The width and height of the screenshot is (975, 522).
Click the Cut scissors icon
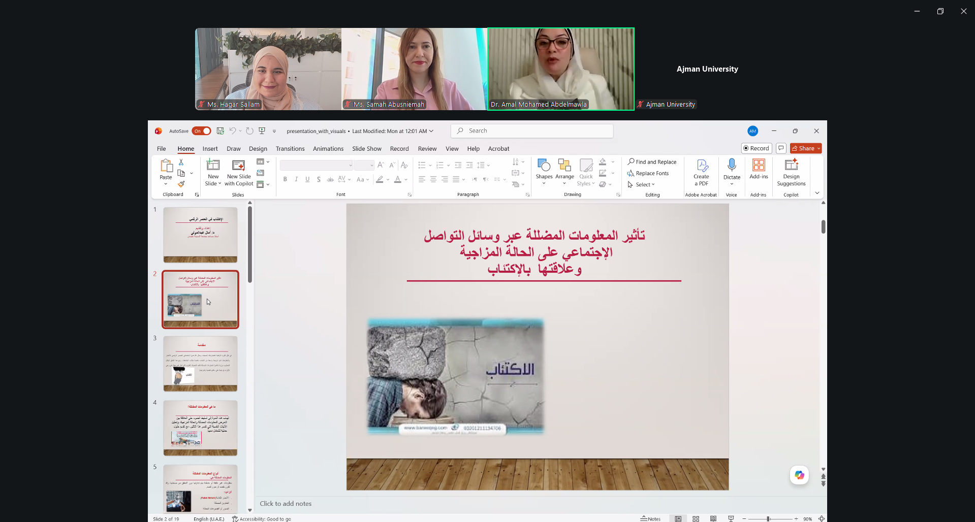181,162
